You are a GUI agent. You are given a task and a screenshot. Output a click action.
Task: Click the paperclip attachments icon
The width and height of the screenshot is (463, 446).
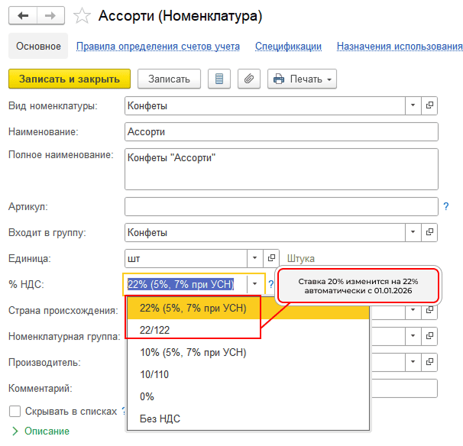tap(248, 79)
